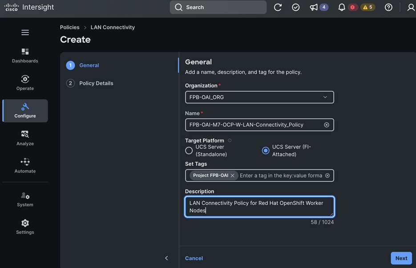Click the Policies breadcrumb link
Screen dimensions: 416x268
tap(69, 27)
